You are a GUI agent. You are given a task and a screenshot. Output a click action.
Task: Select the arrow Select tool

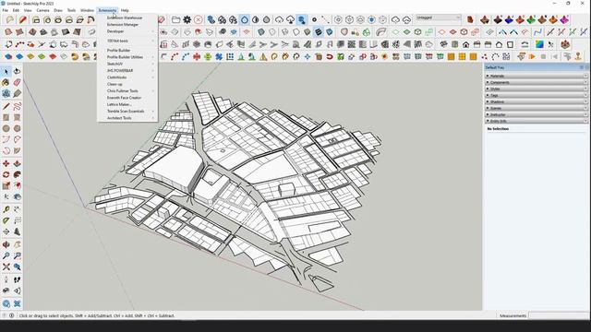tap(6, 71)
